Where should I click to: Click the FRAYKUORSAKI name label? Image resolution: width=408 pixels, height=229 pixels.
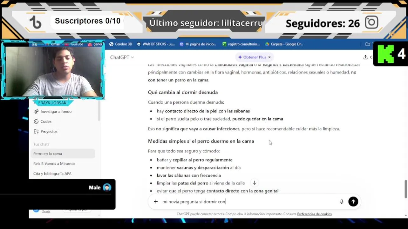tap(53, 103)
